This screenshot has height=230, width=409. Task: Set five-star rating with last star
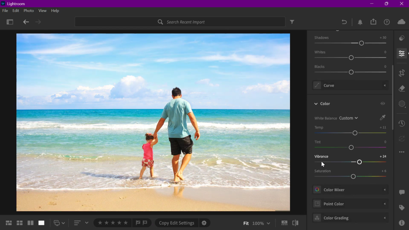[x=126, y=223]
